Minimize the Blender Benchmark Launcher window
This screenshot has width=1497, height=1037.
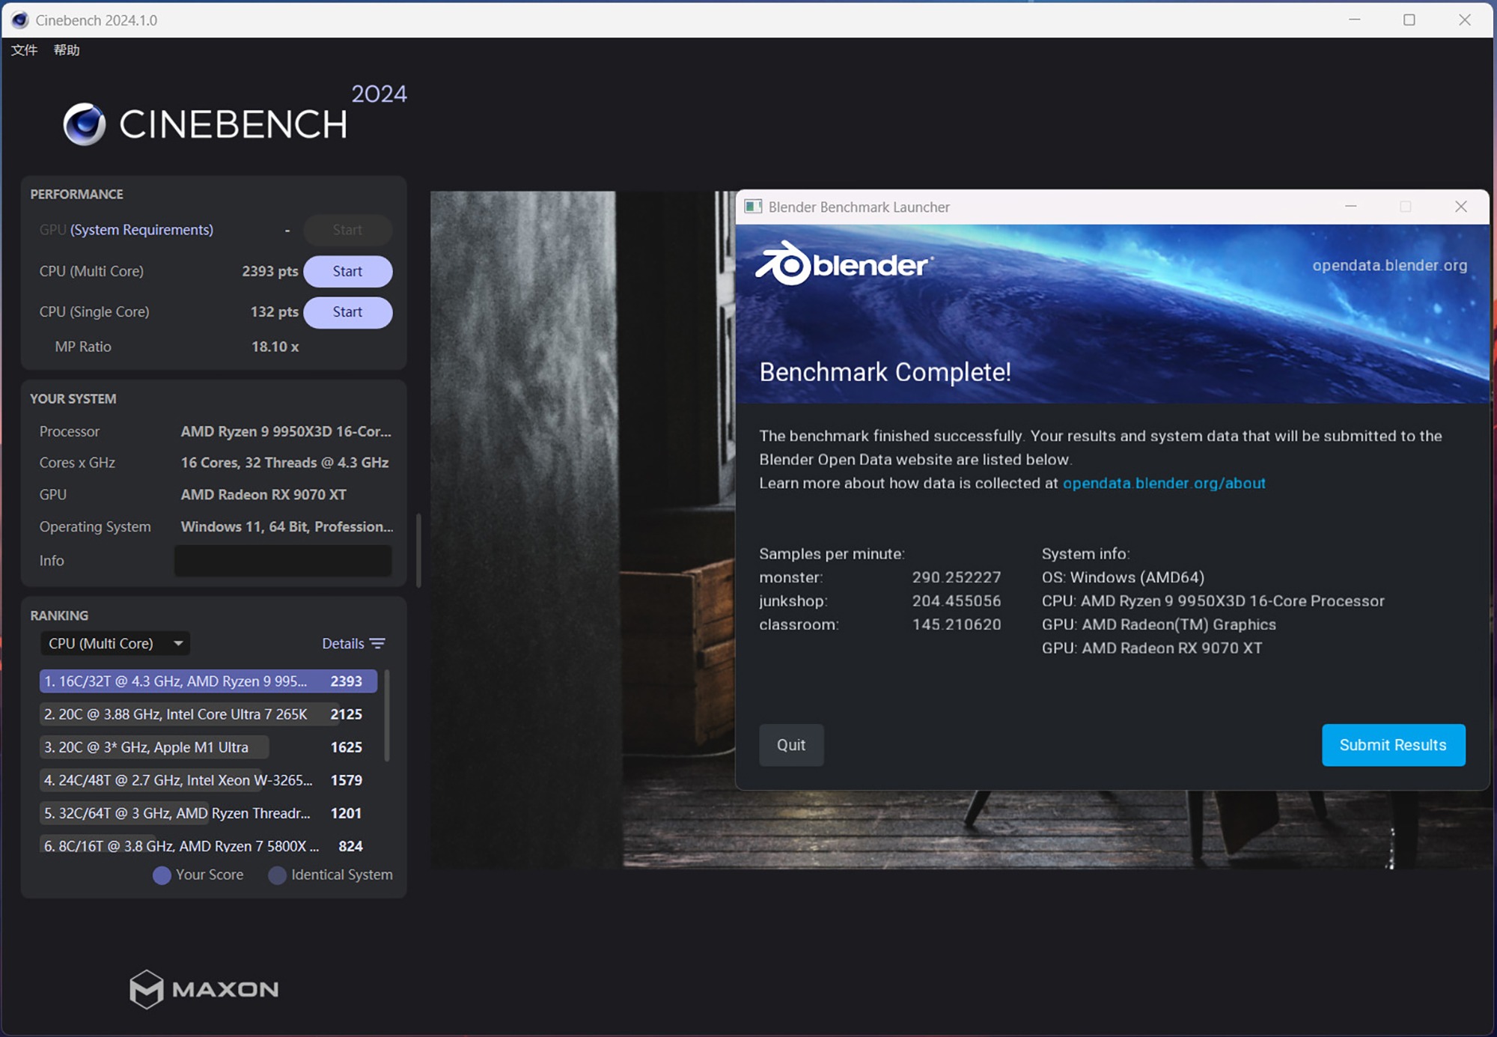(1351, 207)
